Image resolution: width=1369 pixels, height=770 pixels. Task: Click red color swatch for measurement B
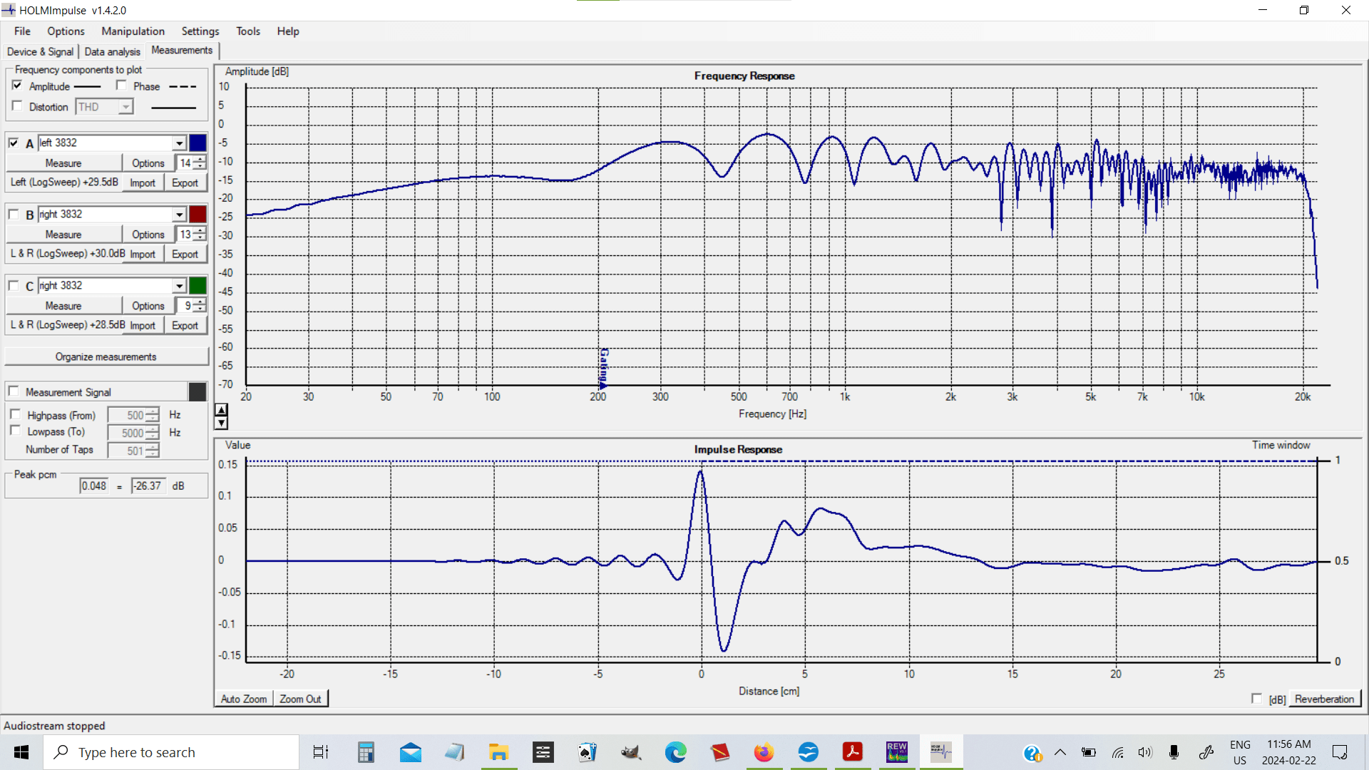(198, 214)
